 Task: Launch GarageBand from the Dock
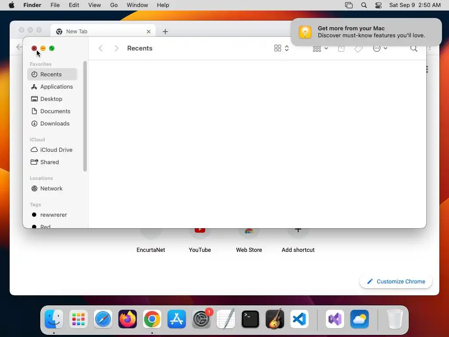(275, 319)
